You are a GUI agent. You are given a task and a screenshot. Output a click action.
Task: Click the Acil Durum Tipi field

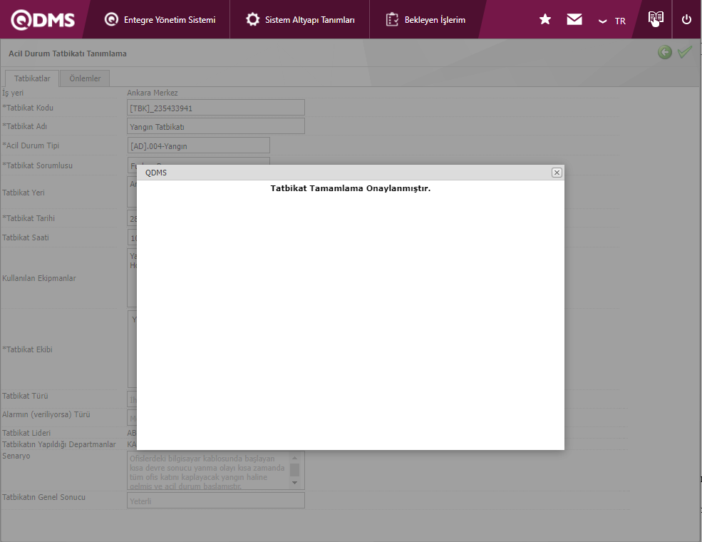pos(199,145)
